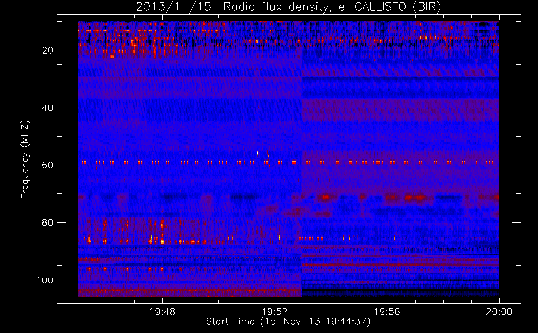The height and width of the screenshot is (333, 538).
Task: Click the "60" frequency tick label
Action: coord(48,165)
